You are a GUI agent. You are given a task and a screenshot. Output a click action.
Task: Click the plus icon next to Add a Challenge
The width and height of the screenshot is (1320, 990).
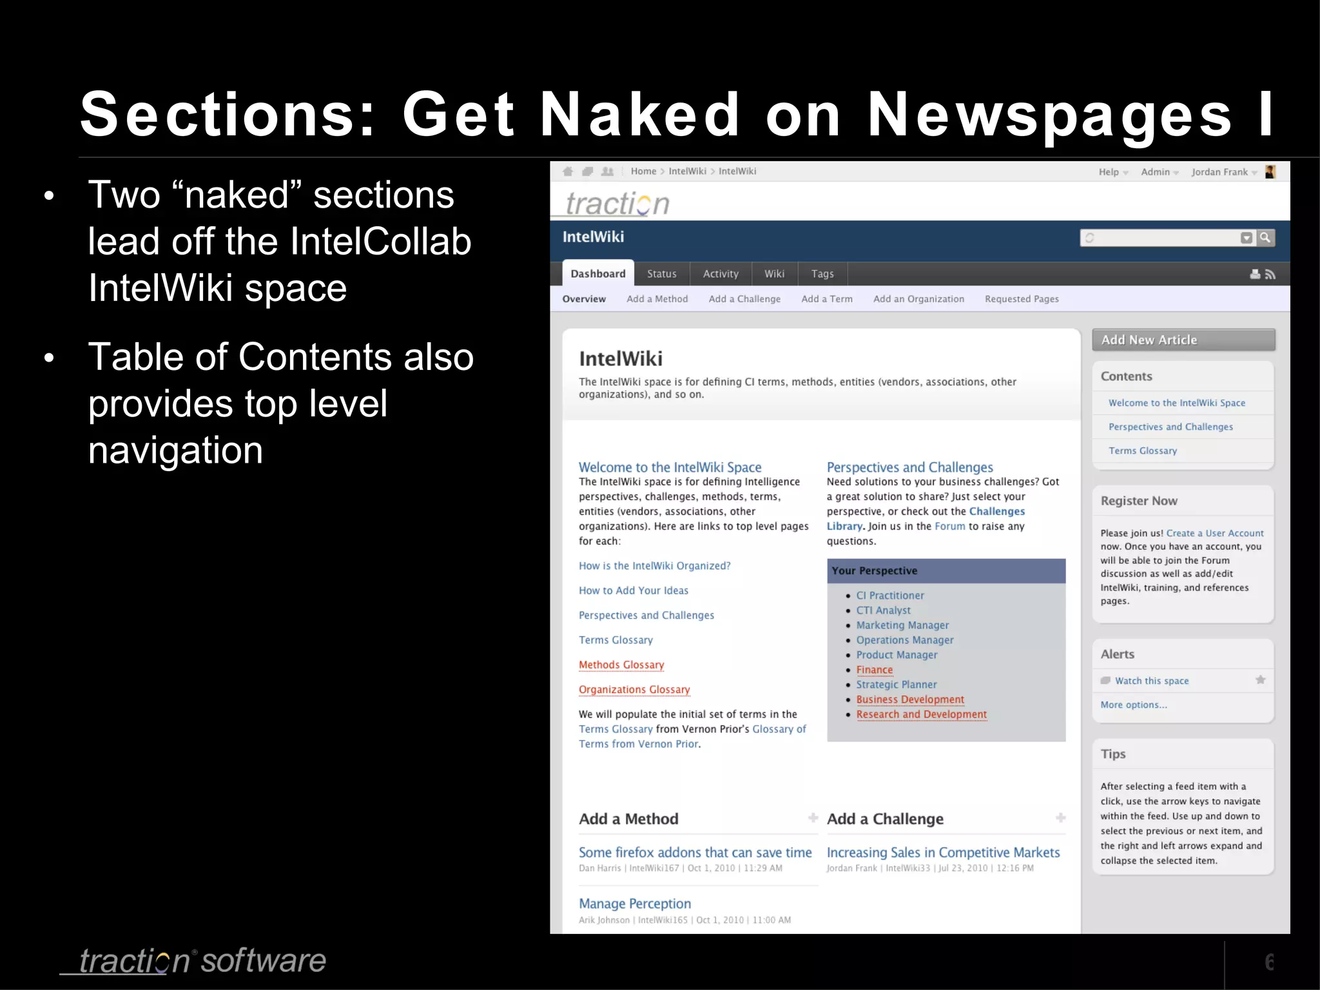click(x=1060, y=818)
